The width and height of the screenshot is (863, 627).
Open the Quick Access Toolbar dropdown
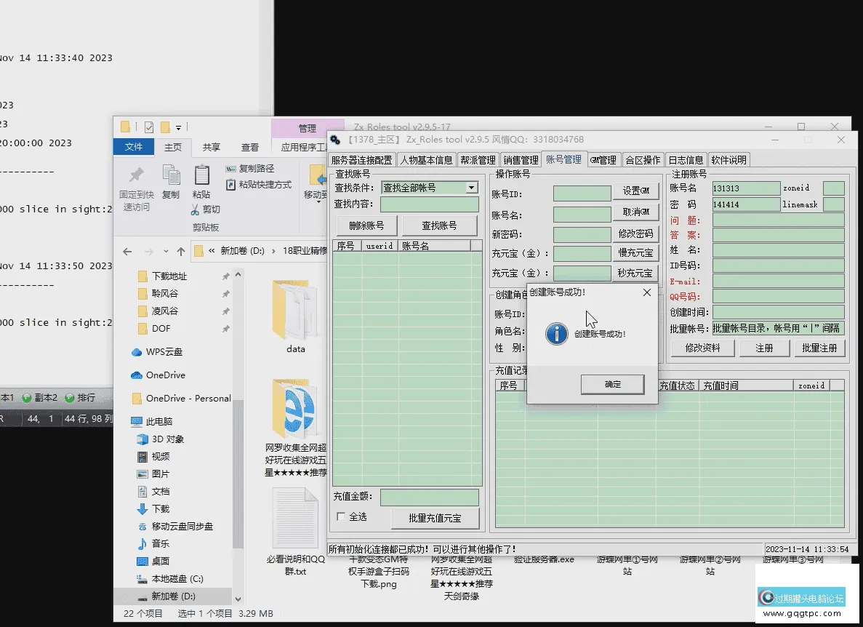tap(178, 127)
